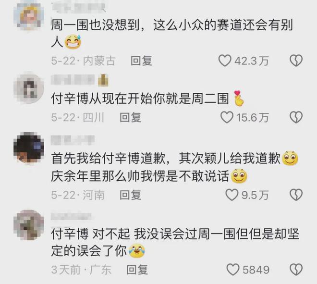The image size is (317, 284).
Task: Reply to the 四川 comment with 回复
Action: [130, 118]
